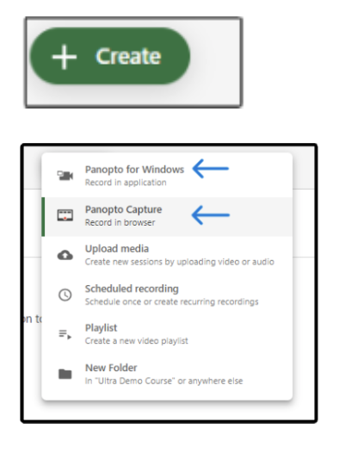339x460 pixels.
Task: Choose Playlist menu item
Action: pos(167,334)
